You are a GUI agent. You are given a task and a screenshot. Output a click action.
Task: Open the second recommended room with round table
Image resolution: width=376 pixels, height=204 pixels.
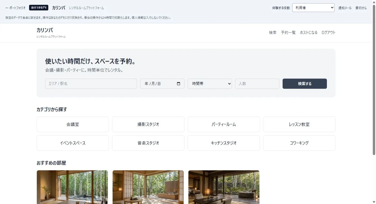tap(148, 187)
